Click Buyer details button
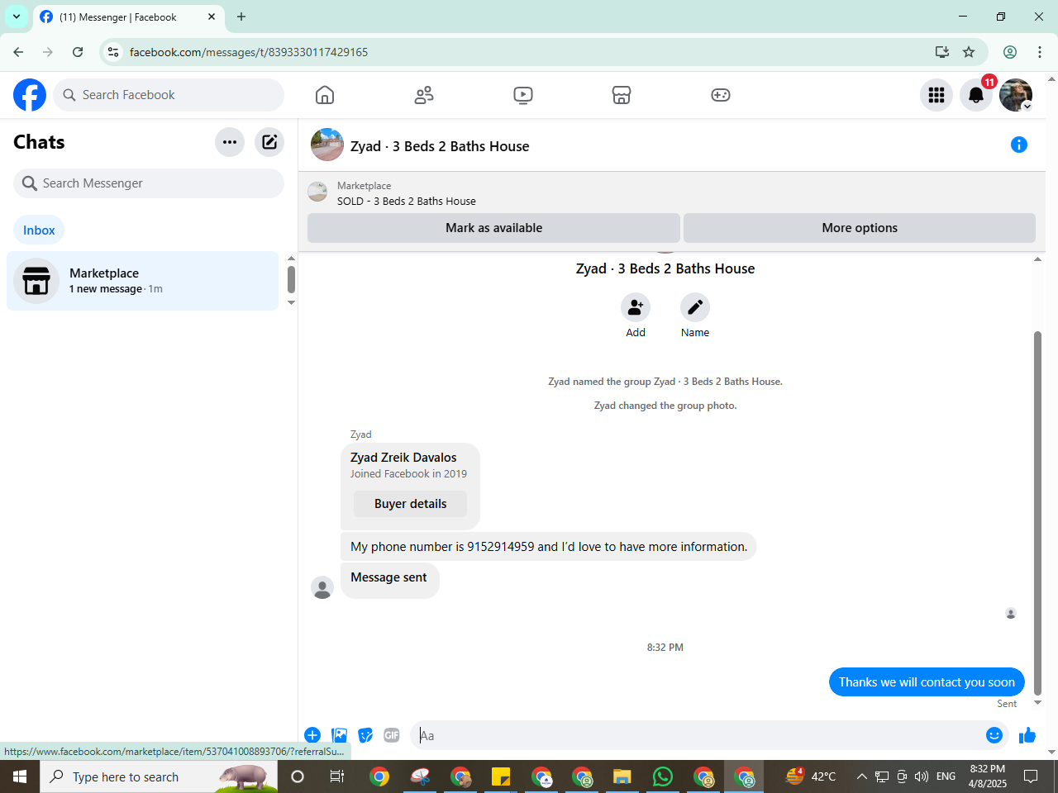The width and height of the screenshot is (1058, 793). [410, 504]
